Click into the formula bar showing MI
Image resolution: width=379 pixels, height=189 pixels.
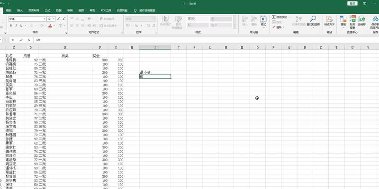click(x=206, y=40)
